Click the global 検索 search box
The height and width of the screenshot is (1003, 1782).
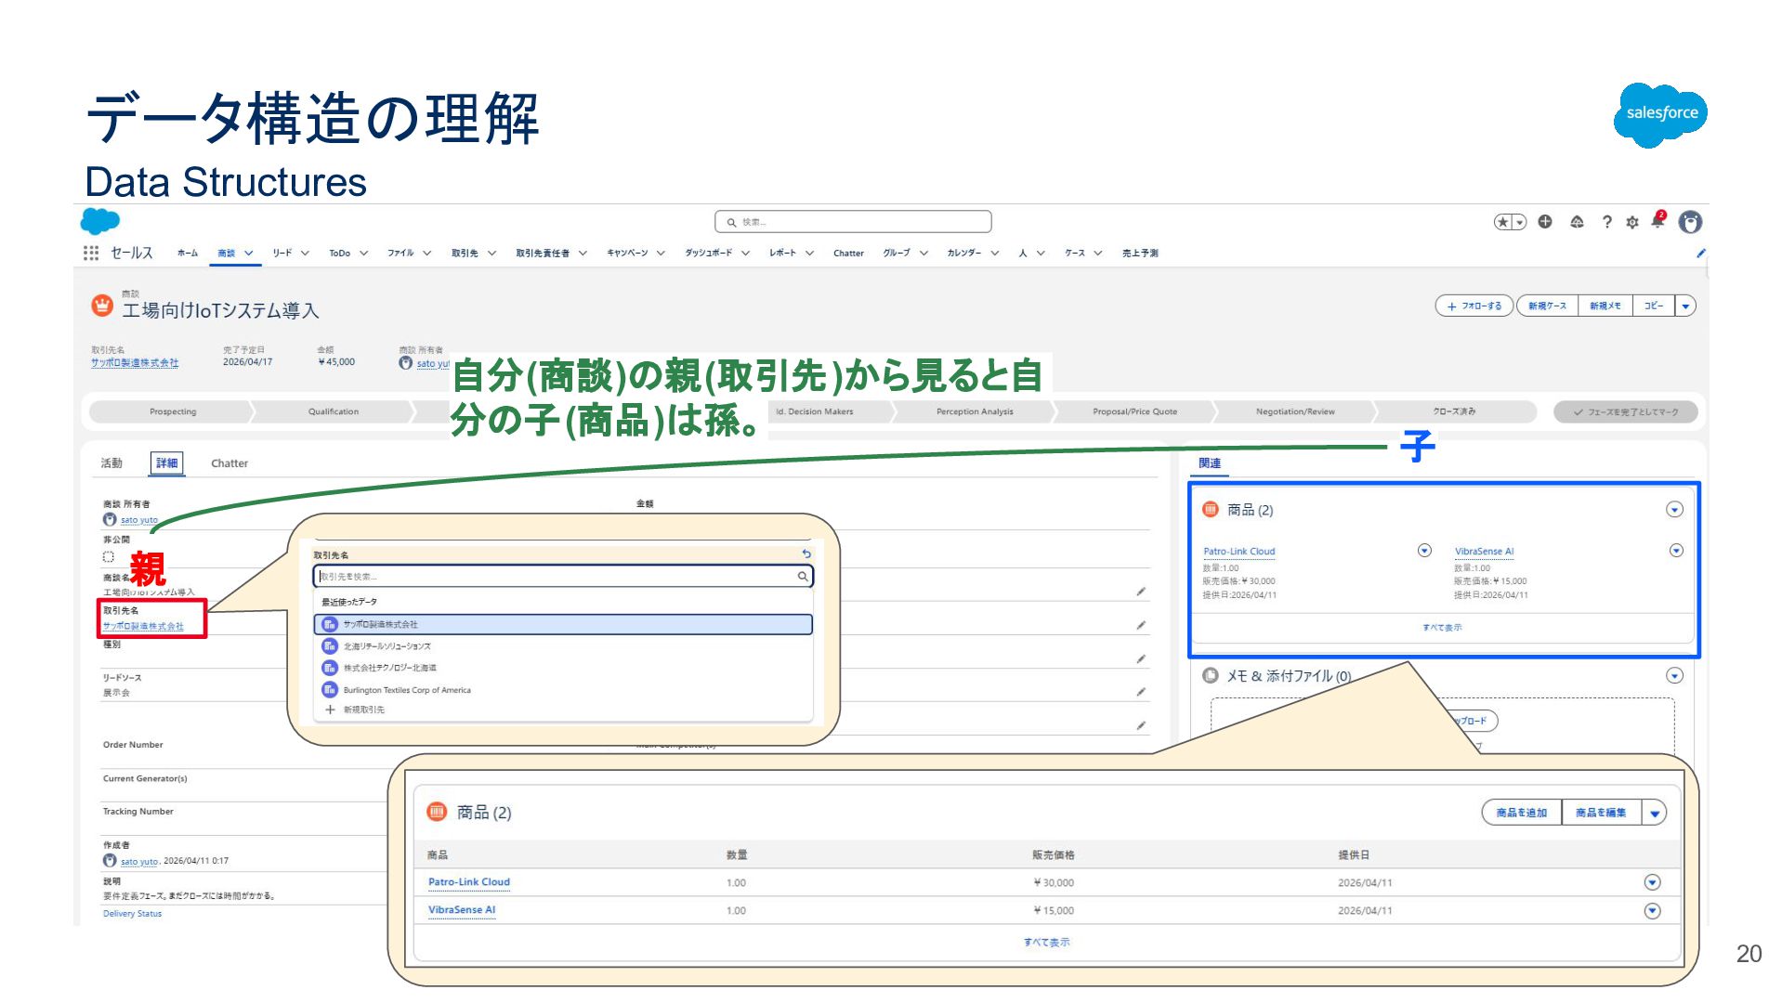click(853, 222)
